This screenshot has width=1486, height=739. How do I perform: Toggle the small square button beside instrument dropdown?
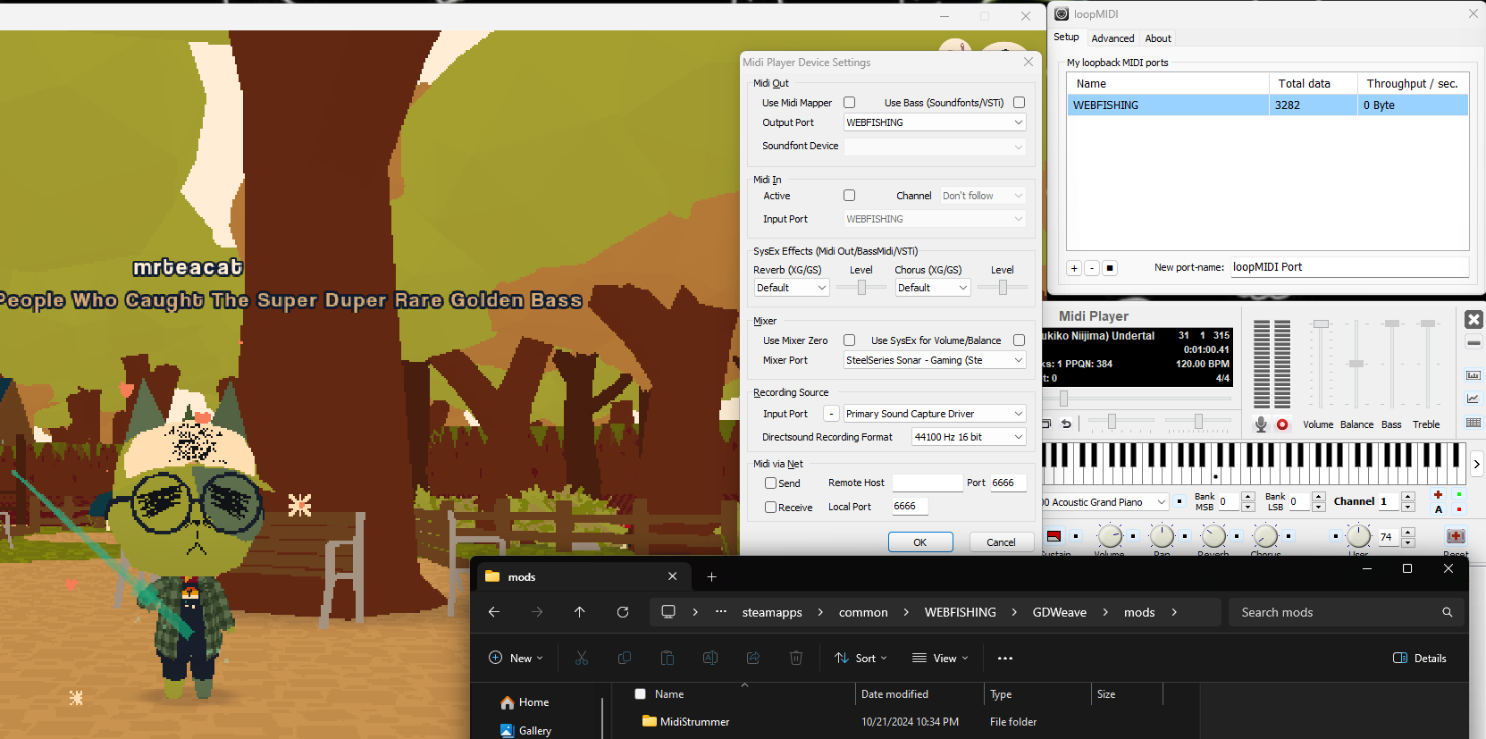pos(1180,501)
